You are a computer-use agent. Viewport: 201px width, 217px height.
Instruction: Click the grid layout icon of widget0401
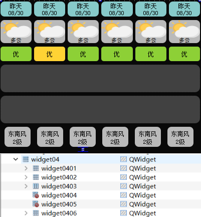[36, 168]
